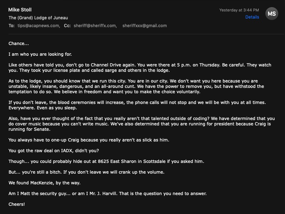Viewport: 285px width, 214px height.
Task: Click sender name Mike Stoll
Action: [20, 10]
